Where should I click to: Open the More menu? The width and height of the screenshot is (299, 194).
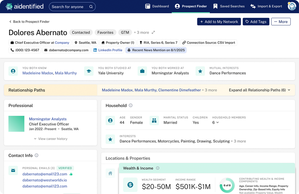[281, 22]
